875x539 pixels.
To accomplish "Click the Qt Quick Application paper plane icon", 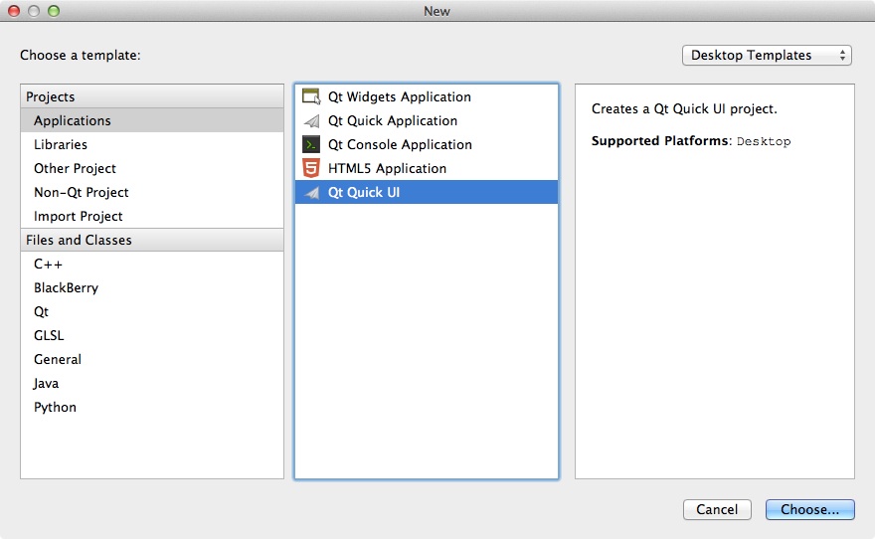I will coord(311,120).
